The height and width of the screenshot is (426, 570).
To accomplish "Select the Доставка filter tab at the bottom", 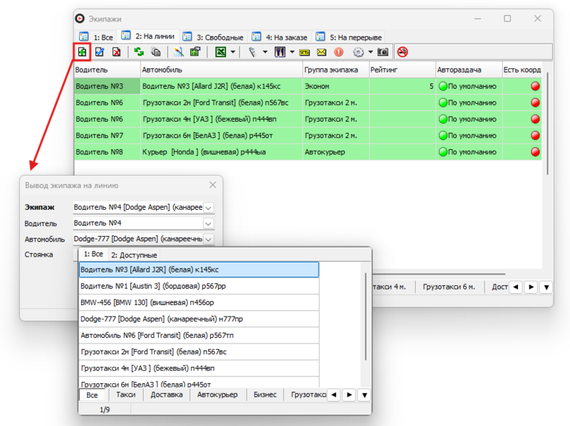I will point(167,395).
